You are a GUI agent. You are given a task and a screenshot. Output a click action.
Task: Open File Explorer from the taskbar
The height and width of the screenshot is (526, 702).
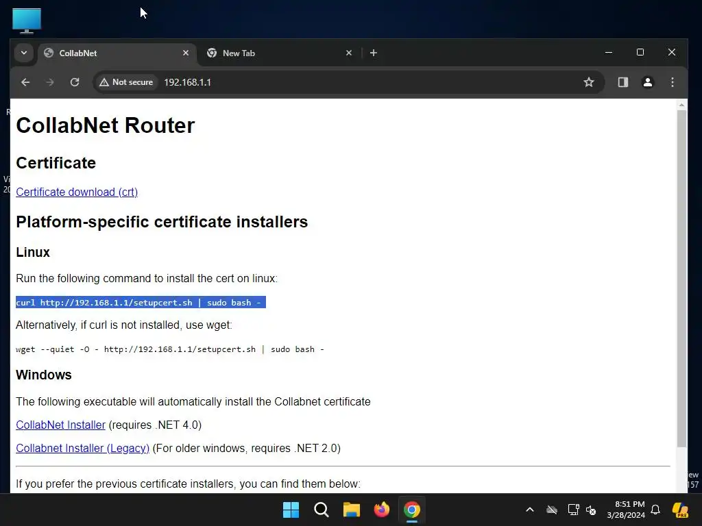pos(352,510)
